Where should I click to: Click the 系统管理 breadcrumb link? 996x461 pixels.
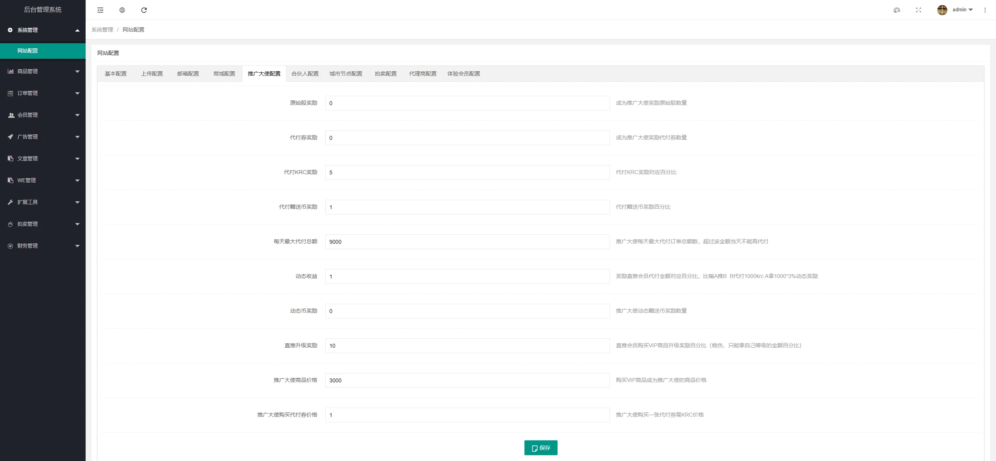pos(102,30)
